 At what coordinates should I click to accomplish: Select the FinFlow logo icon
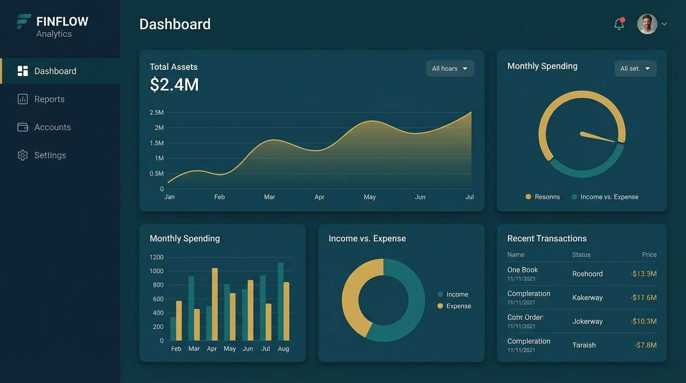coord(22,21)
